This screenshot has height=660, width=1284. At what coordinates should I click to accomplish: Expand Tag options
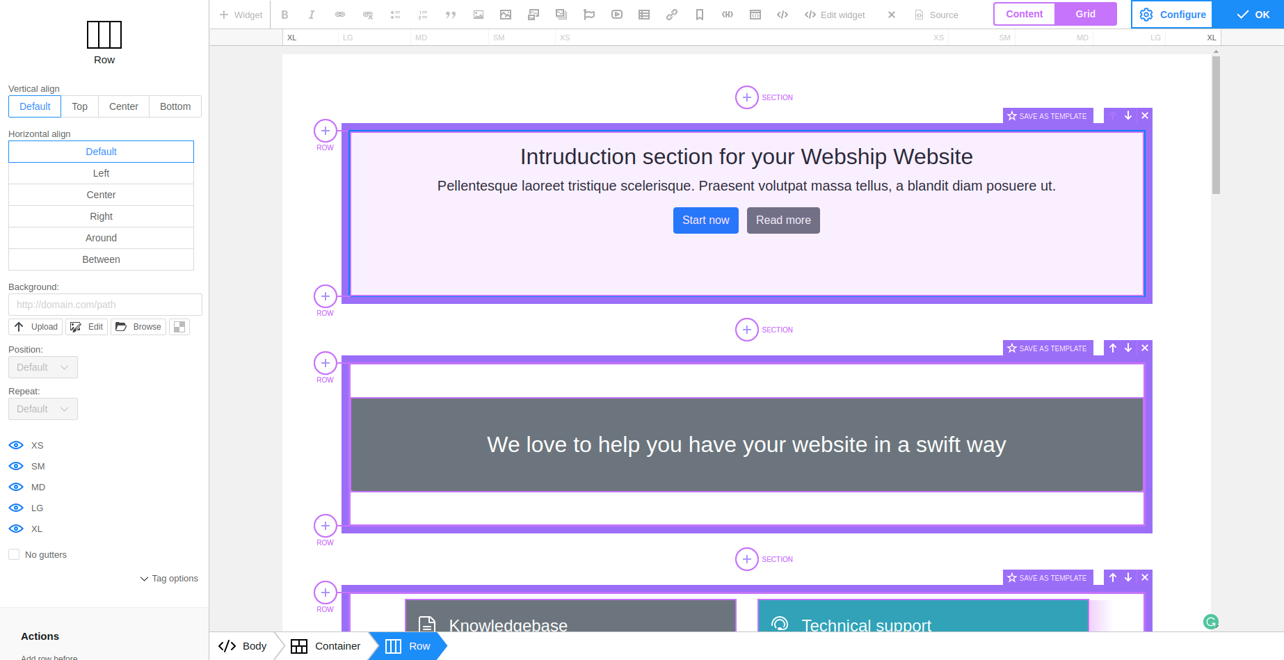tap(169, 579)
